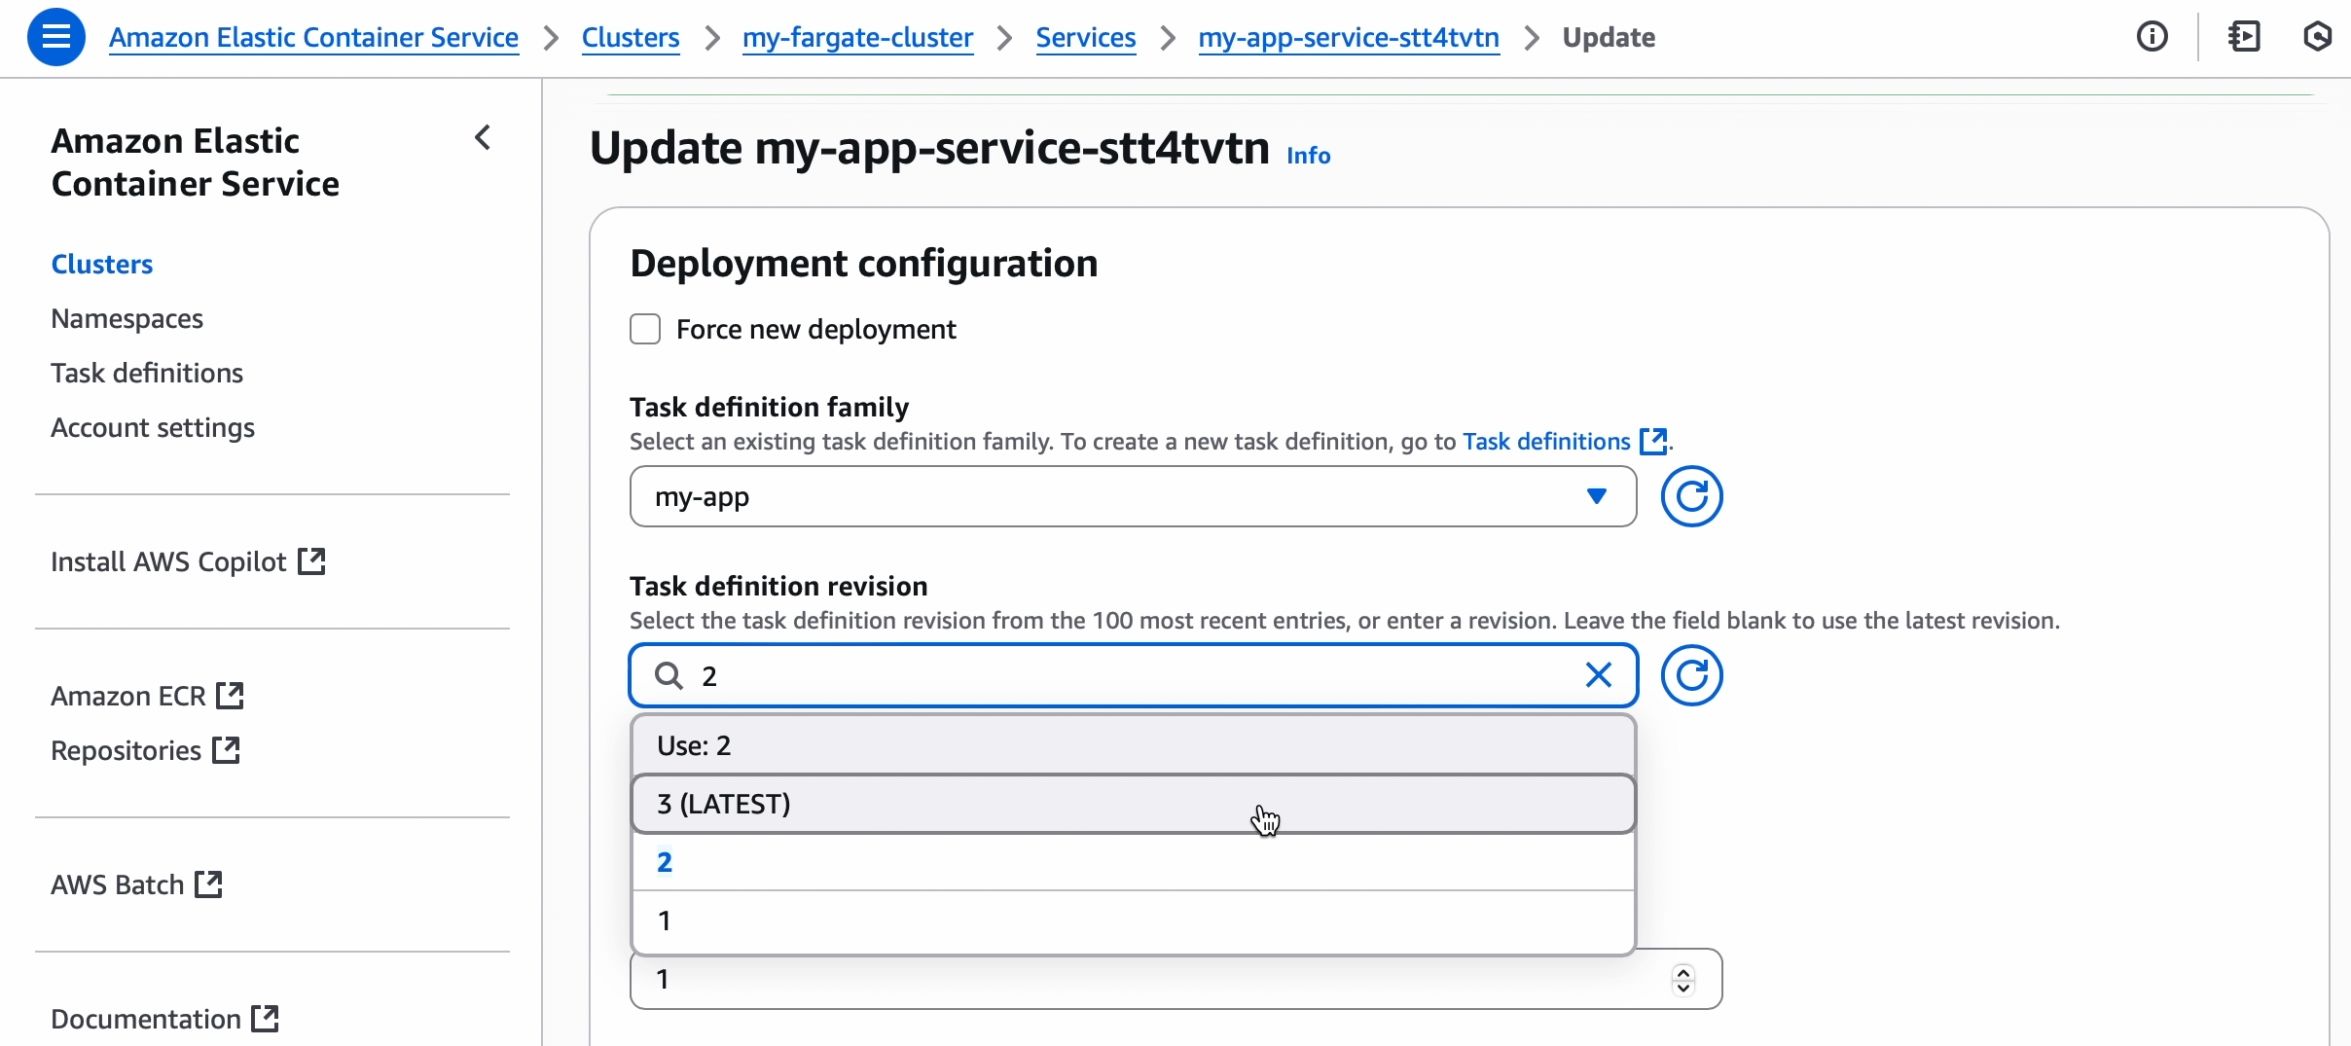The height and width of the screenshot is (1046, 2351).
Task: Open CloudShell terminal panel icon
Action: coord(2244,37)
